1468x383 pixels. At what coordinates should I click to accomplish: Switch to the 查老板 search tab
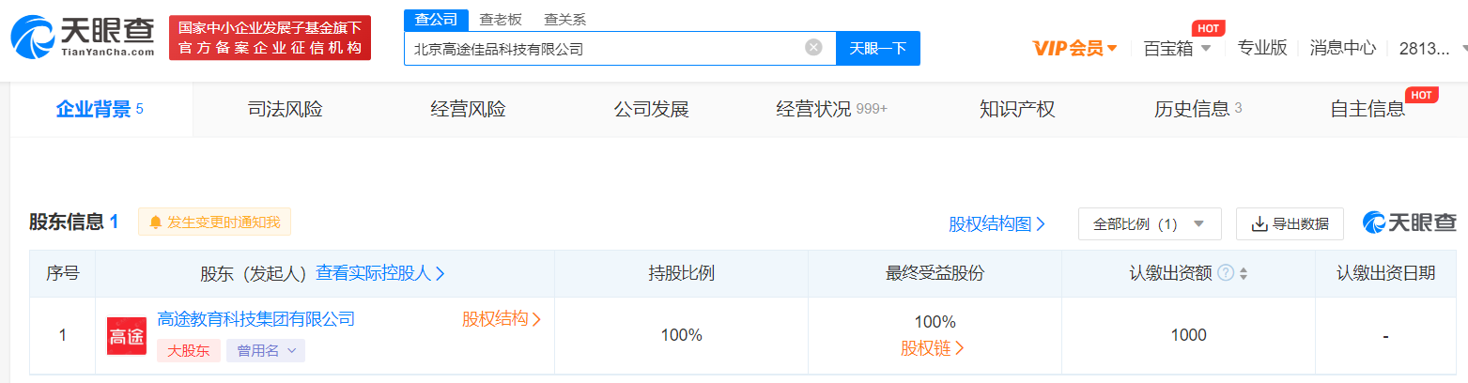click(x=501, y=19)
